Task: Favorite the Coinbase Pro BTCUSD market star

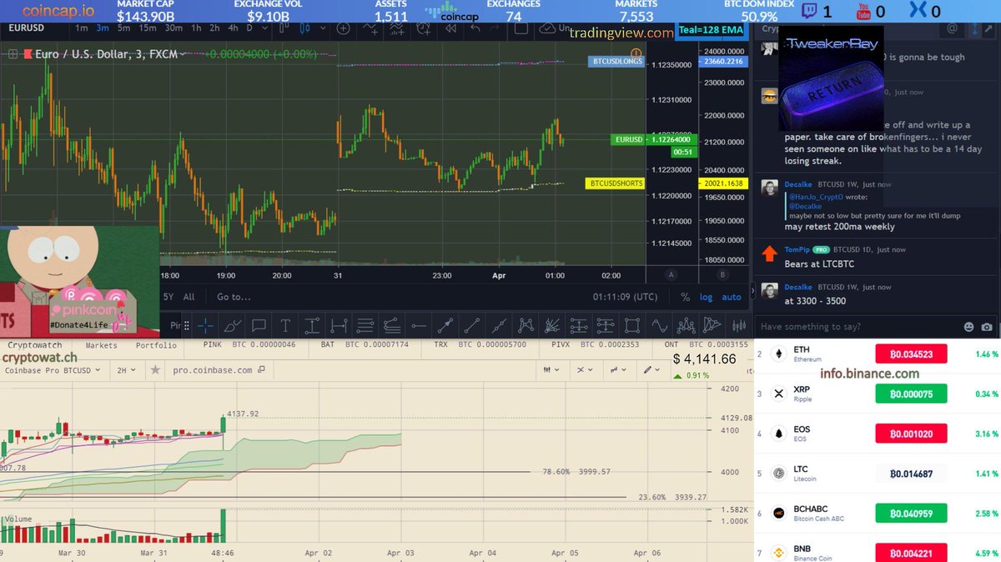Action: click(x=154, y=369)
